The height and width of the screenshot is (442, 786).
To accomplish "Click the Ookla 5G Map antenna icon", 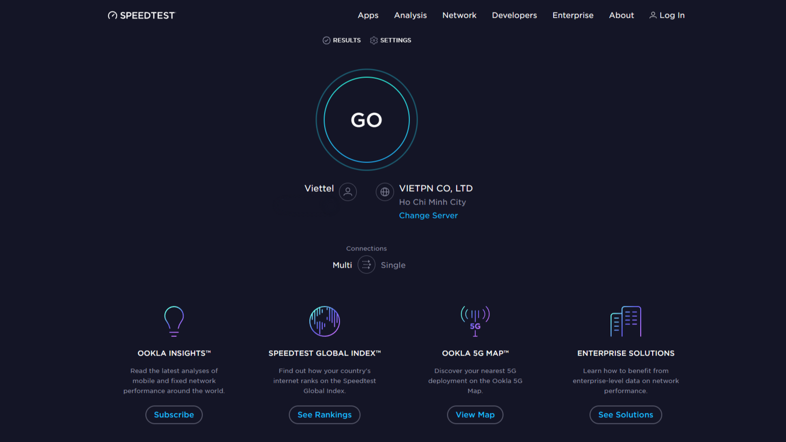I will (475, 322).
